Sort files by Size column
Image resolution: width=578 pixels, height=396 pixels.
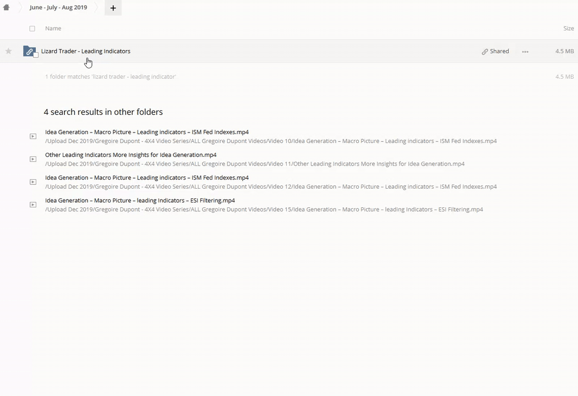[568, 29]
